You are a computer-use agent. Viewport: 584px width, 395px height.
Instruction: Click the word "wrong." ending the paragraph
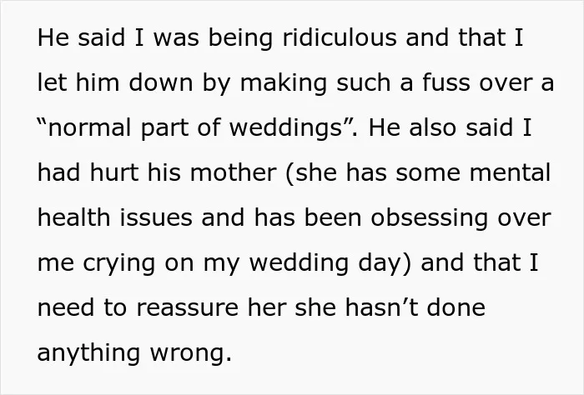click(x=191, y=354)
